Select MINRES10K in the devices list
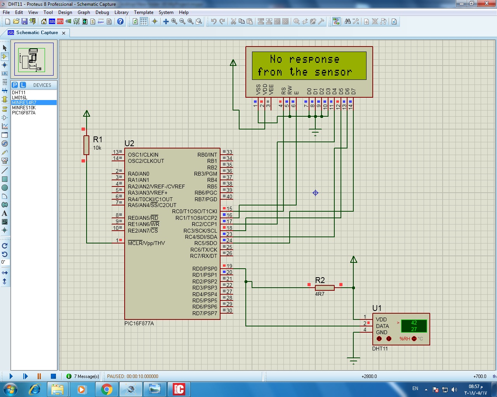 [x=34, y=107]
